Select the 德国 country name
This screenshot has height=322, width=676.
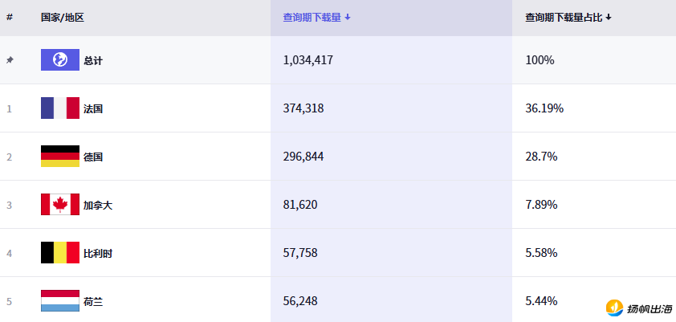pos(93,157)
